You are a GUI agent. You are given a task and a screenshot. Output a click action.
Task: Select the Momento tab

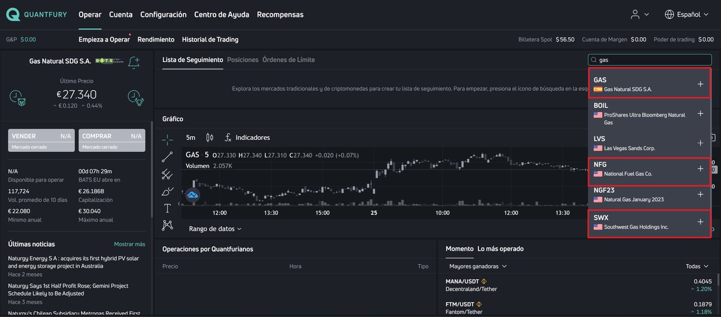pyautogui.click(x=460, y=249)
